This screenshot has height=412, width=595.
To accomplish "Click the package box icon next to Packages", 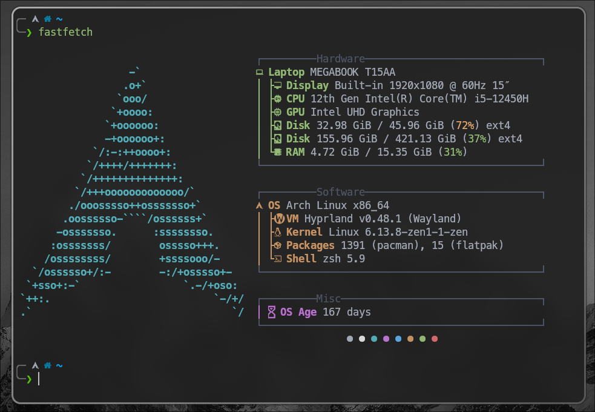I will pos(278,245).
